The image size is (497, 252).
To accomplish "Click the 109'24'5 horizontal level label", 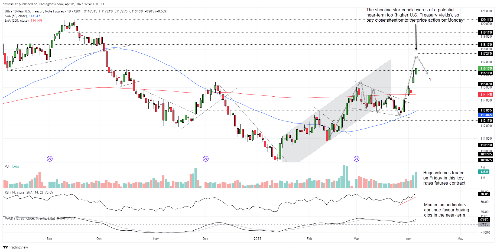I will [x=486, y=154].
